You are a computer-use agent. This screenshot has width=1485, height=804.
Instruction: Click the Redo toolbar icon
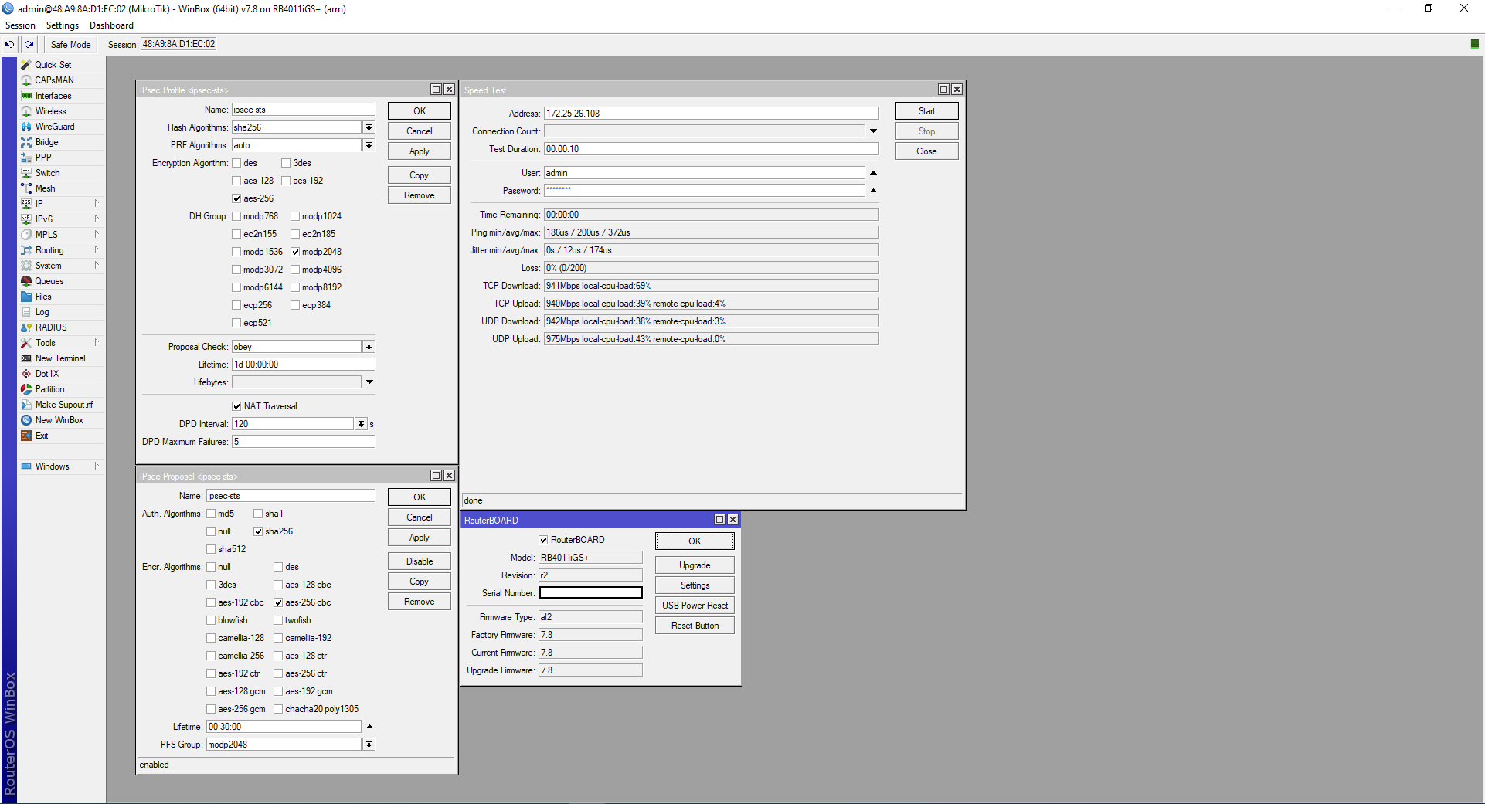[x=29, y=45]
